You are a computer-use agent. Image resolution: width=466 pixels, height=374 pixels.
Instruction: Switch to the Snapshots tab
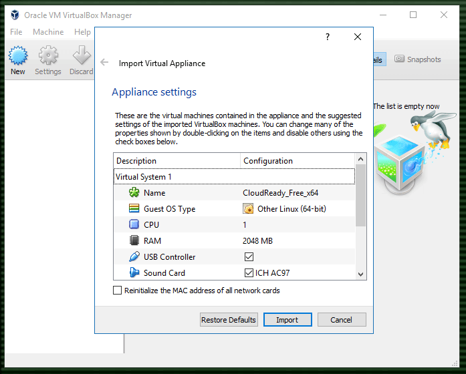click(418, 59)
